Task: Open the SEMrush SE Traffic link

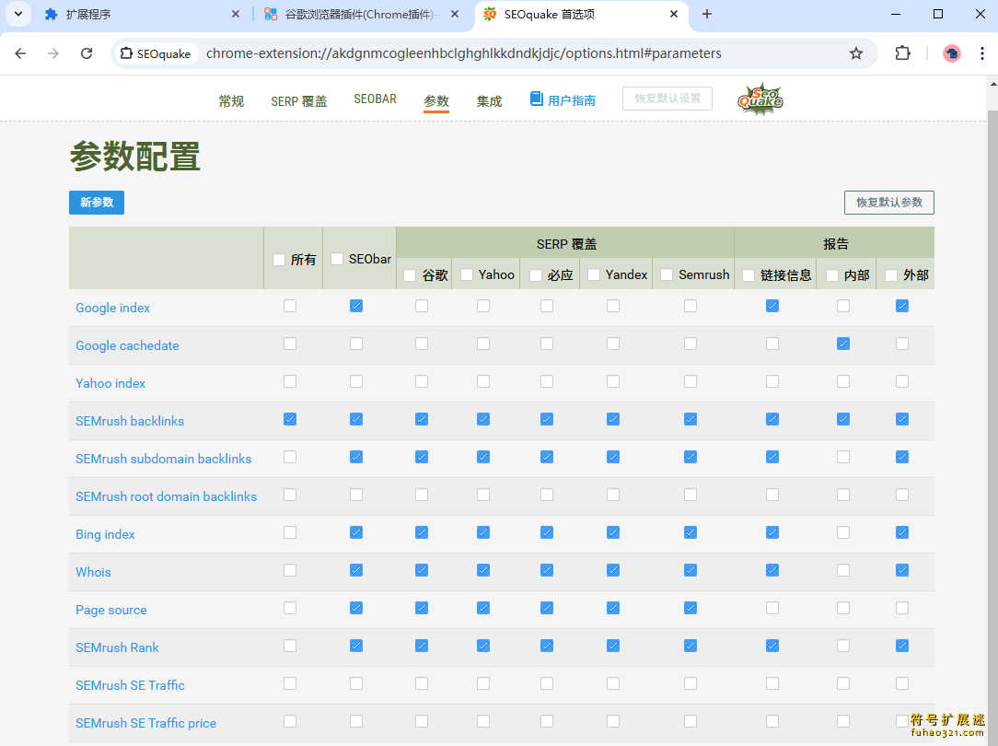Action: pyautogui.click(x=131, y=685)
